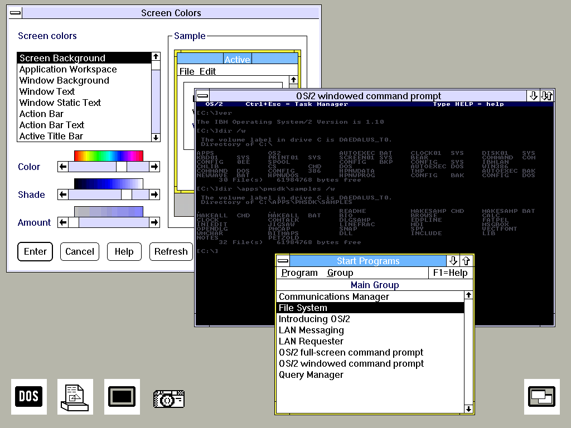Click the Amount slider left arrow
The width and height of the screenshot is (571, 428).
point(63,222)
